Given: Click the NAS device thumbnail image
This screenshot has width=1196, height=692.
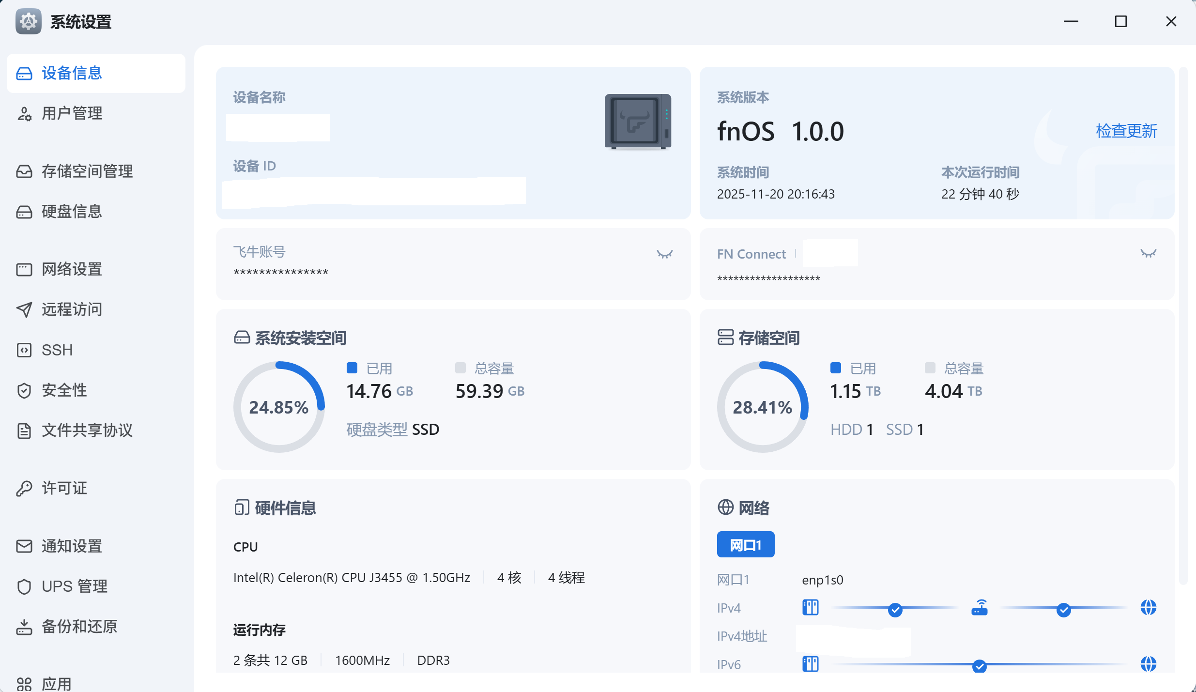Looking at the screenshot, I should 637,121.
